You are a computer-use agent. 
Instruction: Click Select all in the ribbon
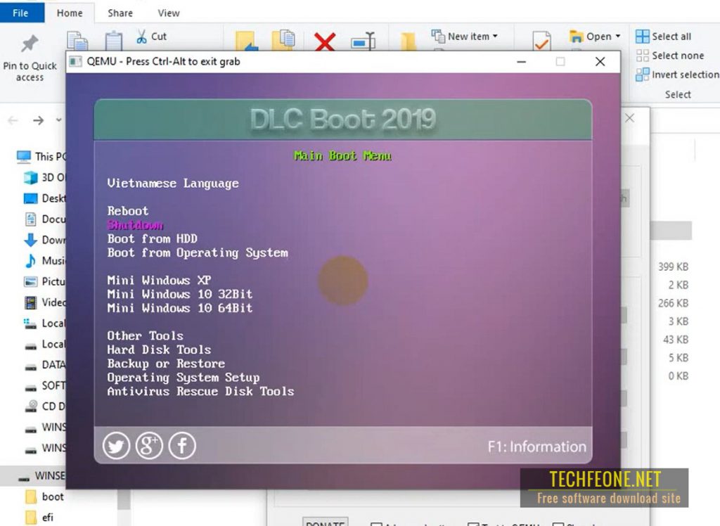click(663, 37)
